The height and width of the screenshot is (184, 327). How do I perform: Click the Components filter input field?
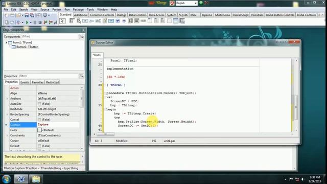(50, 36)
